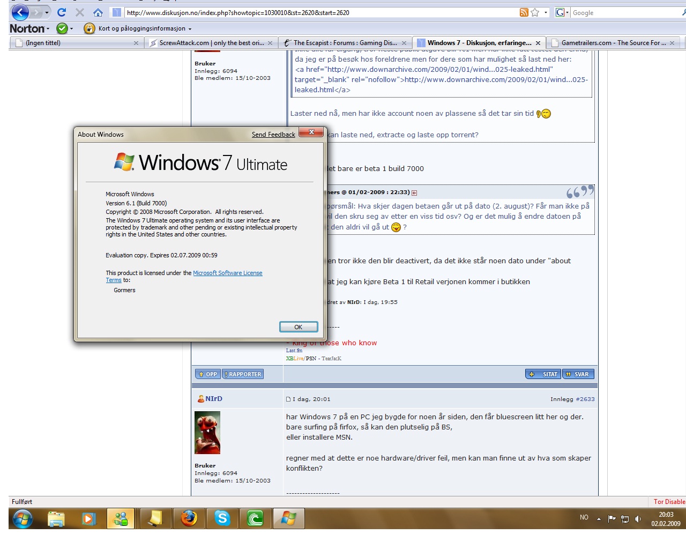Click the quoted post red arrow icon
686x549 pixels.
(414, 192)
